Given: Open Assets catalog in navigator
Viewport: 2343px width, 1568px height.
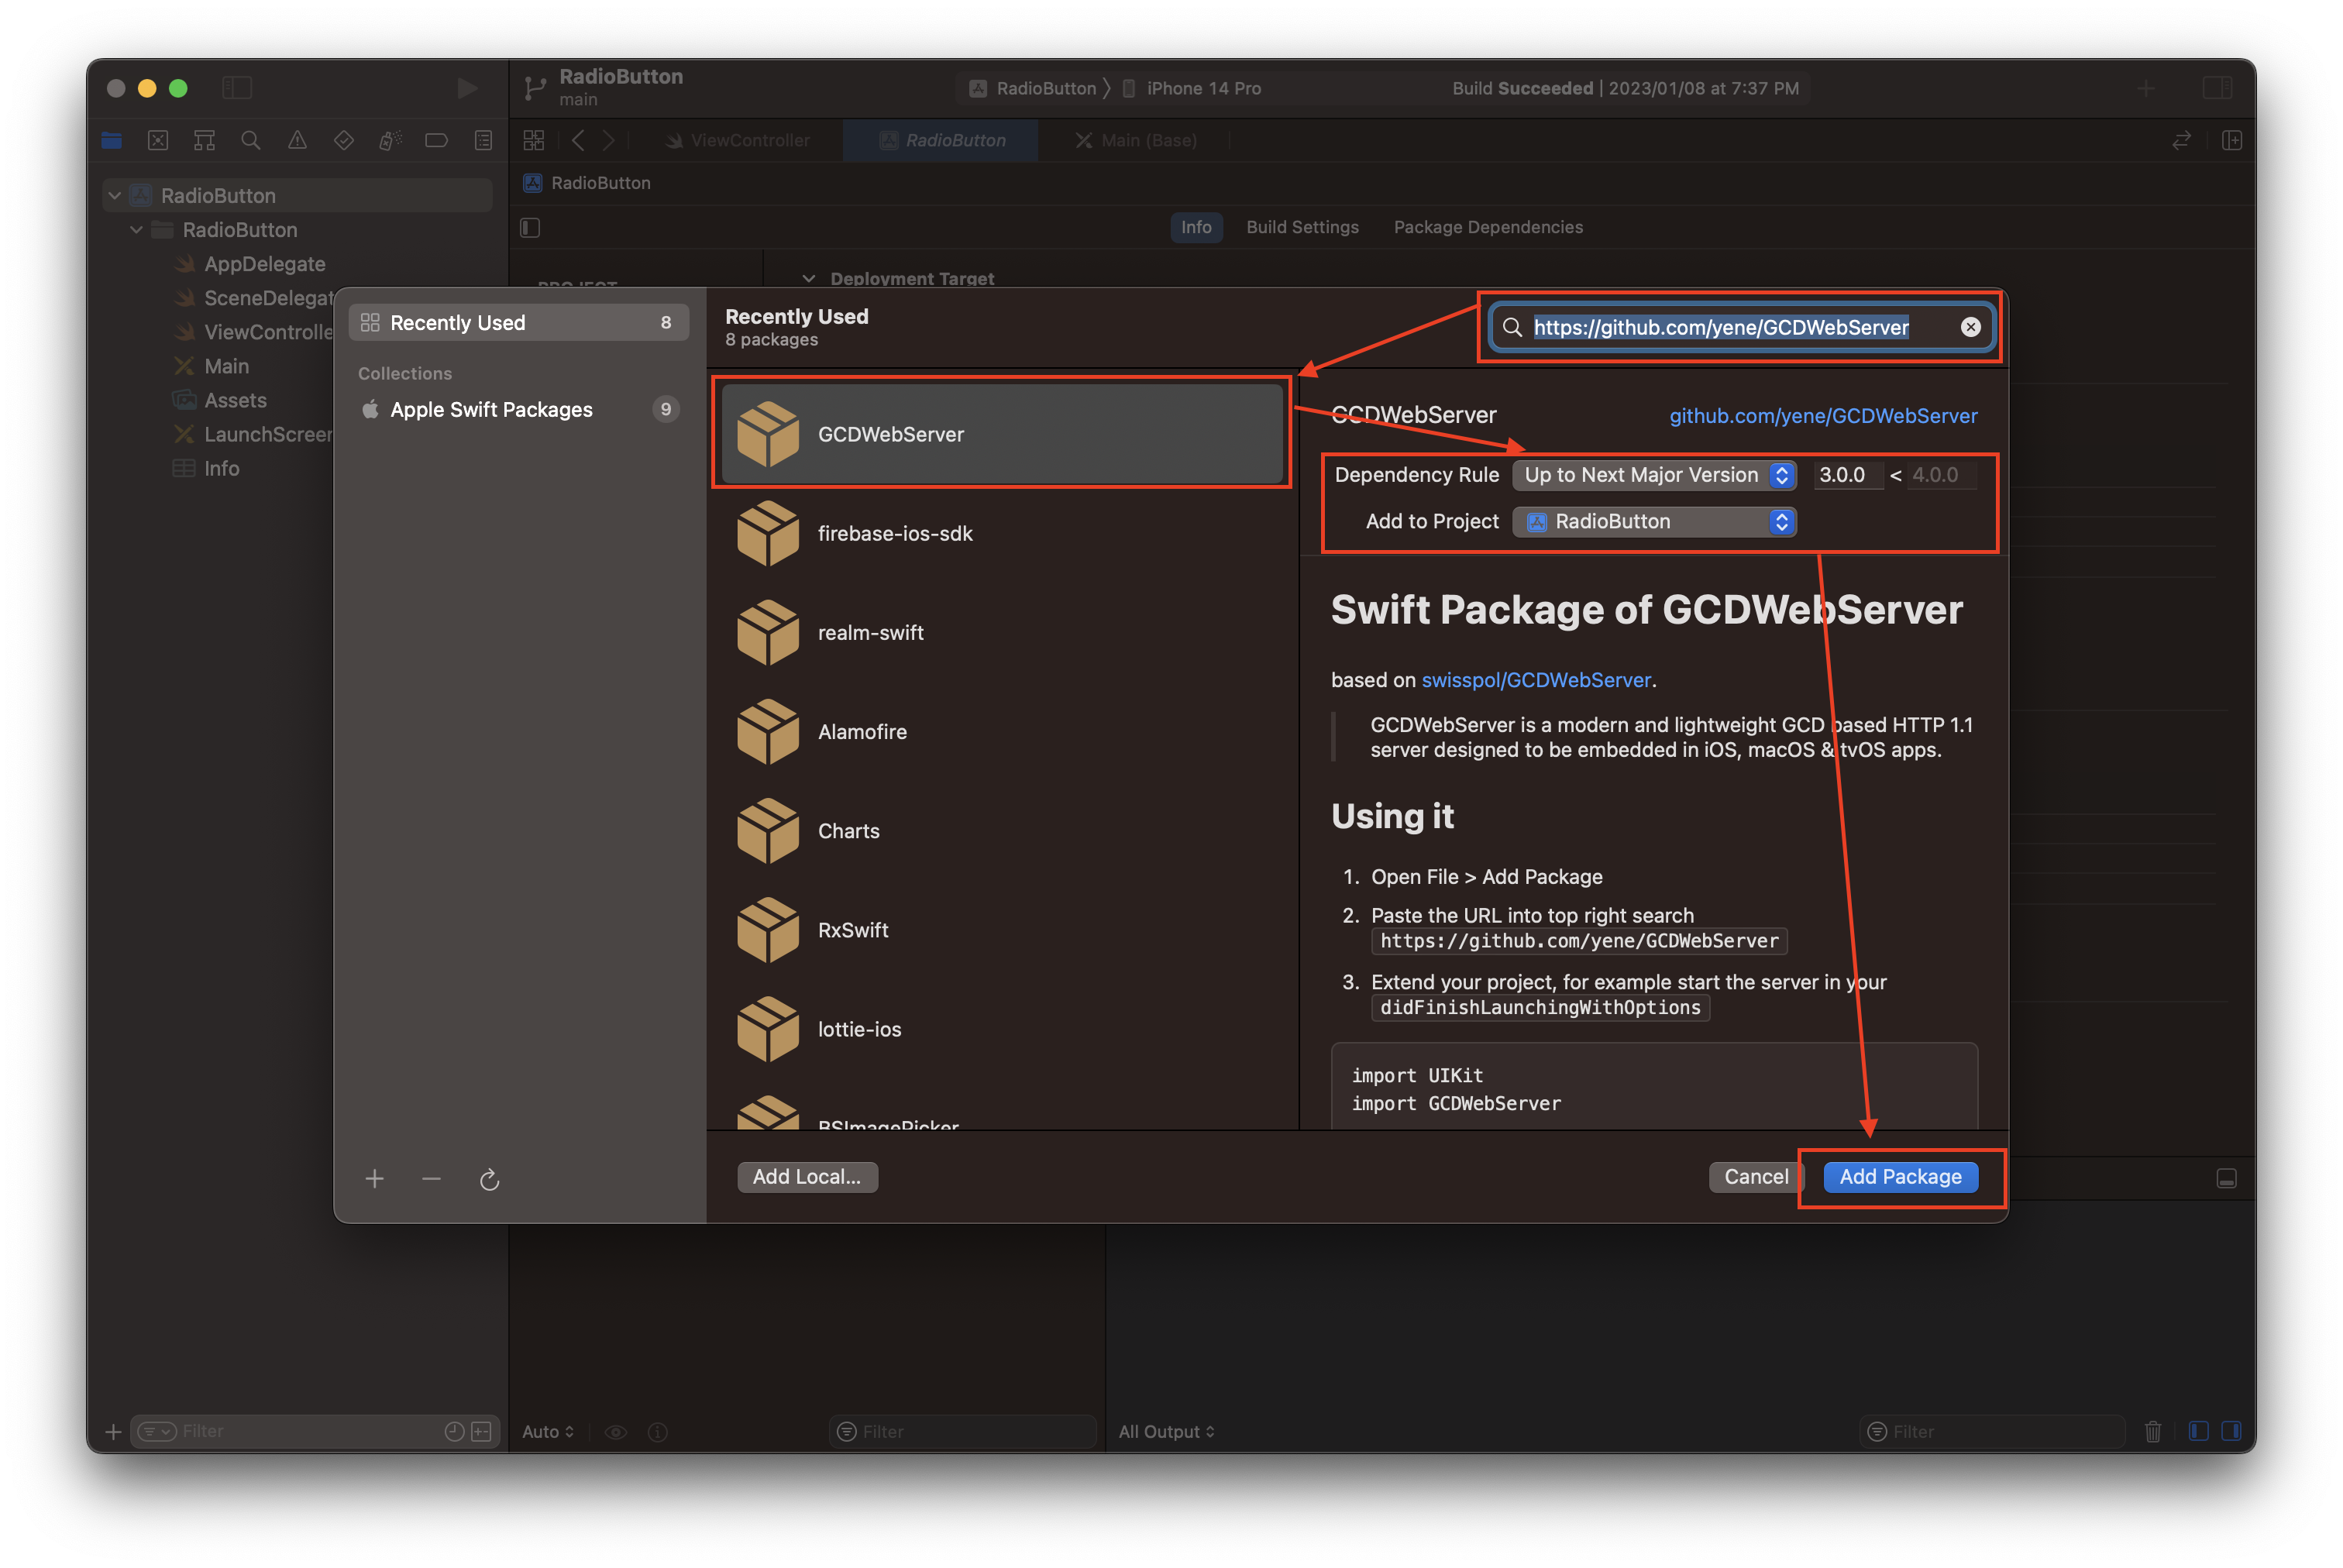Looking at the screenshot, I should pos(236,400).
